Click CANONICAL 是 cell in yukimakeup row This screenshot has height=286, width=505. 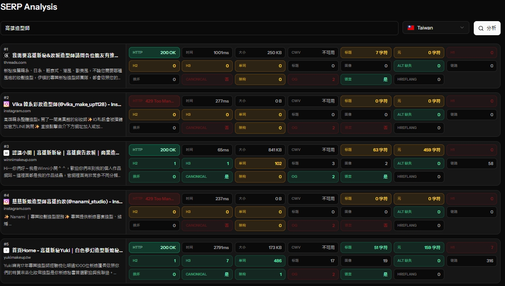click(x=207, y=274)
